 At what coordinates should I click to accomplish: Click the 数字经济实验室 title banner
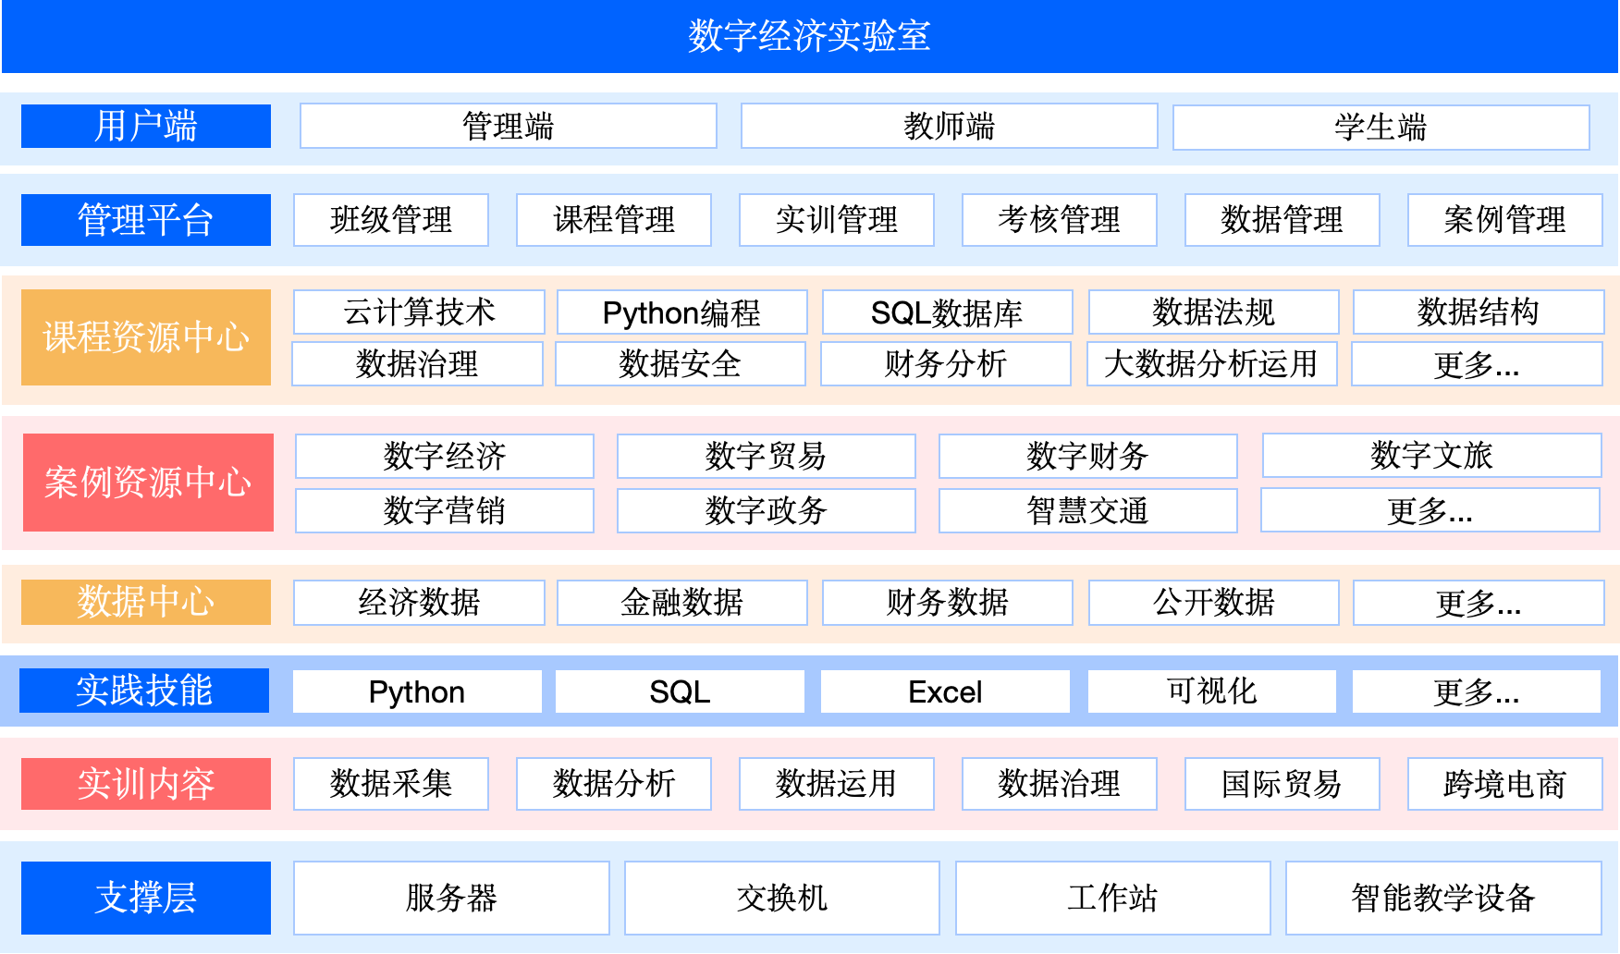click(809, 36)
